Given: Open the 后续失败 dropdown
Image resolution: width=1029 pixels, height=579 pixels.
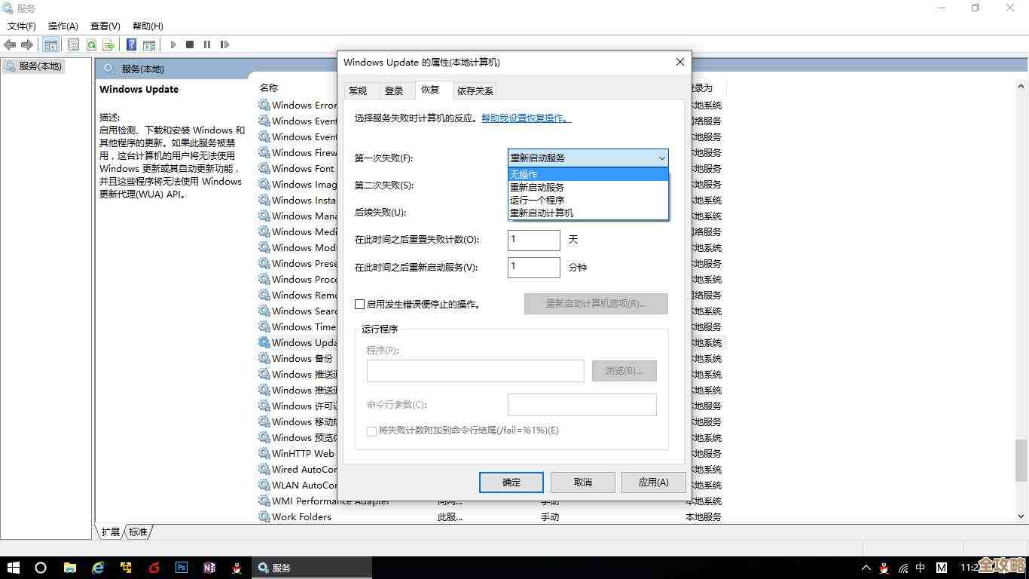Looking at the screenshot, I should click(588, 212).
